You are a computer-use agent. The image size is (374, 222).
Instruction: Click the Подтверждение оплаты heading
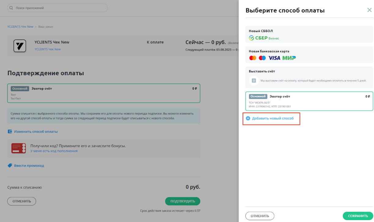46,73
